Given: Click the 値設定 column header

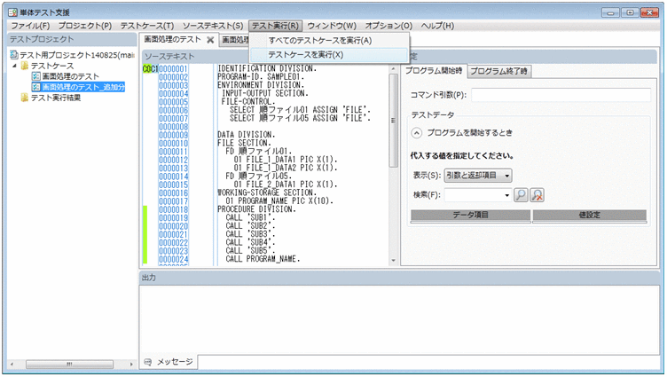Looking at the screenshot, I should click(590, 216).
